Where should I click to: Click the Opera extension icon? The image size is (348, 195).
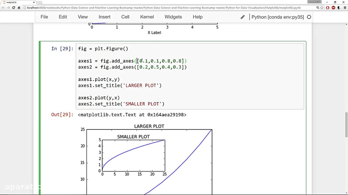pyautogui.click(x=328, y=8)
